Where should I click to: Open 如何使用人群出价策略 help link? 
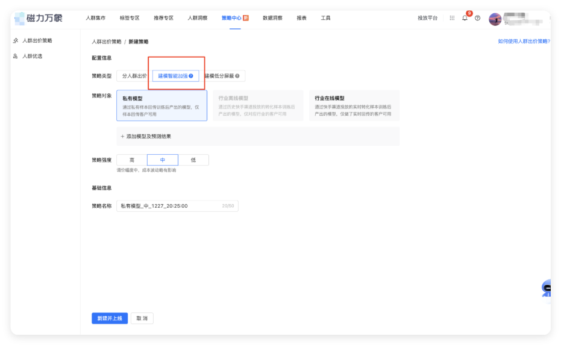click(524, 42)
